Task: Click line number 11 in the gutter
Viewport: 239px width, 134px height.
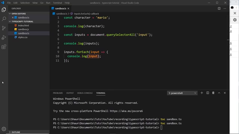Action: point(58,61)
